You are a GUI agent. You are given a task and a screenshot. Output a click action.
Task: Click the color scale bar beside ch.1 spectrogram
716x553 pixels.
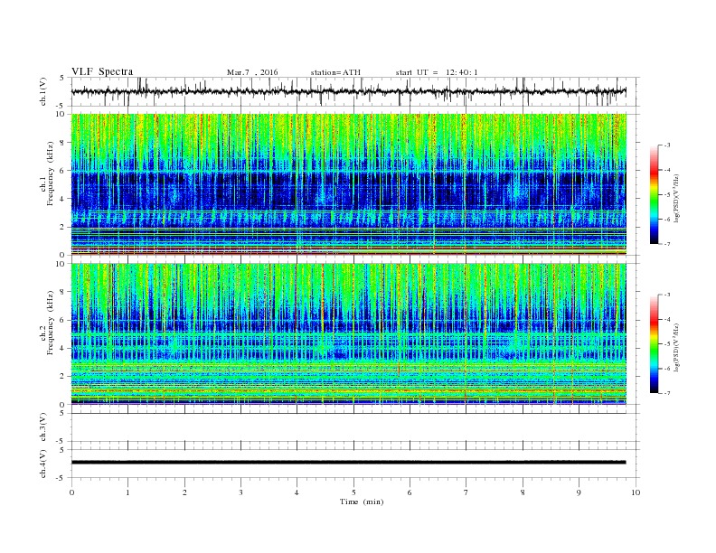(x=654, y=194)
